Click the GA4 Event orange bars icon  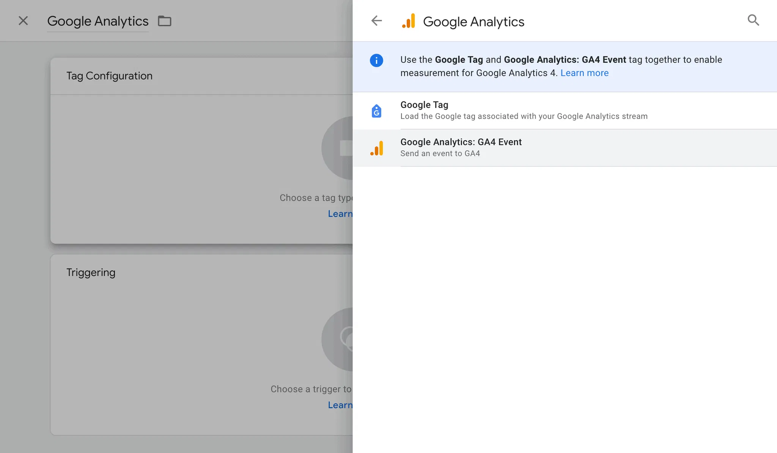pyautogui.click(x=376, y=148)
